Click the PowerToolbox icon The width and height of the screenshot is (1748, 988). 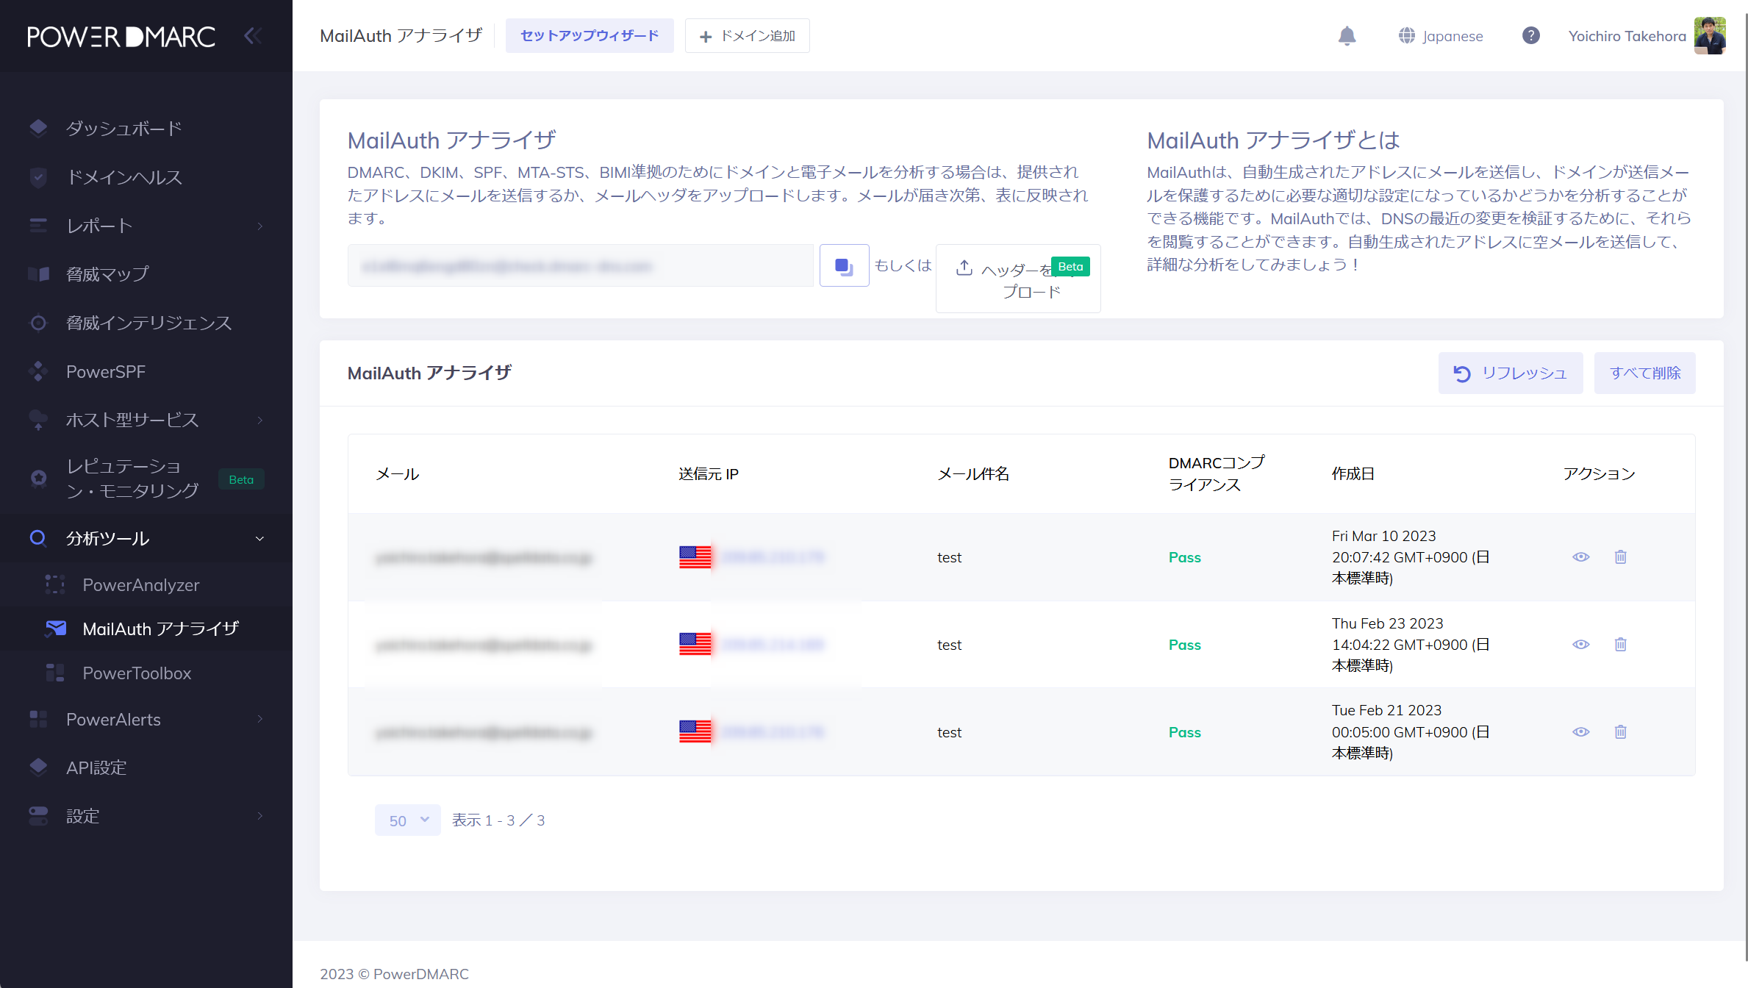tap(55, 673)
